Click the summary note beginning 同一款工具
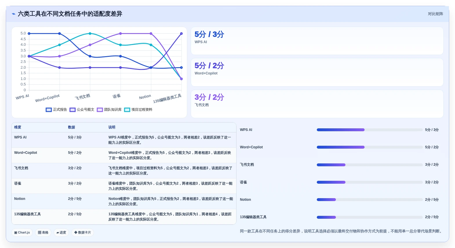The height and width of the screenshot is (248, 455). tap(341, 231)
